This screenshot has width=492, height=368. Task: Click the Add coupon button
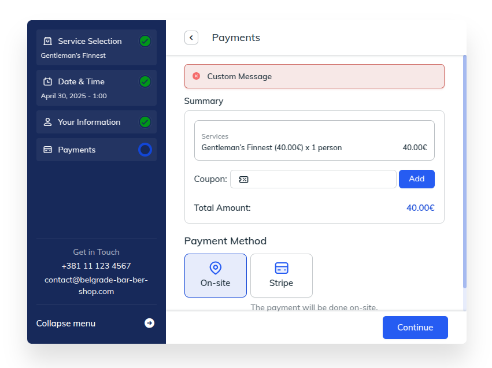(x=416, y=179)
